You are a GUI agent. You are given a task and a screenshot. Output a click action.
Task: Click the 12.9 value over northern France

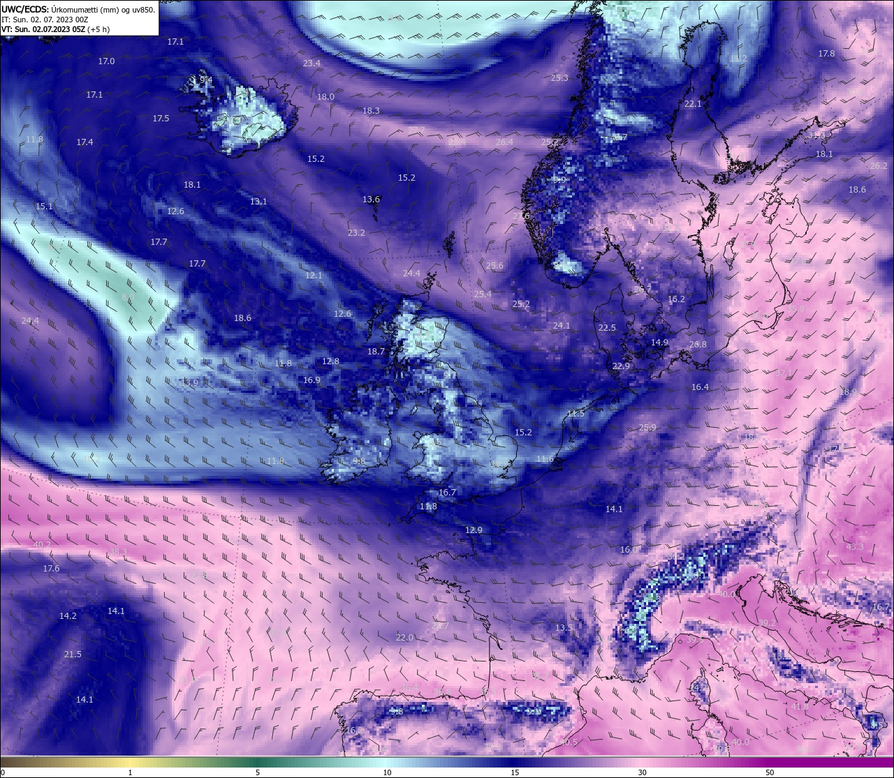coord(474,530)
